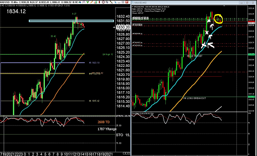
Task: Click the green-blue-red cluster icon in left chart toolbar
Action: click(80, 2)
